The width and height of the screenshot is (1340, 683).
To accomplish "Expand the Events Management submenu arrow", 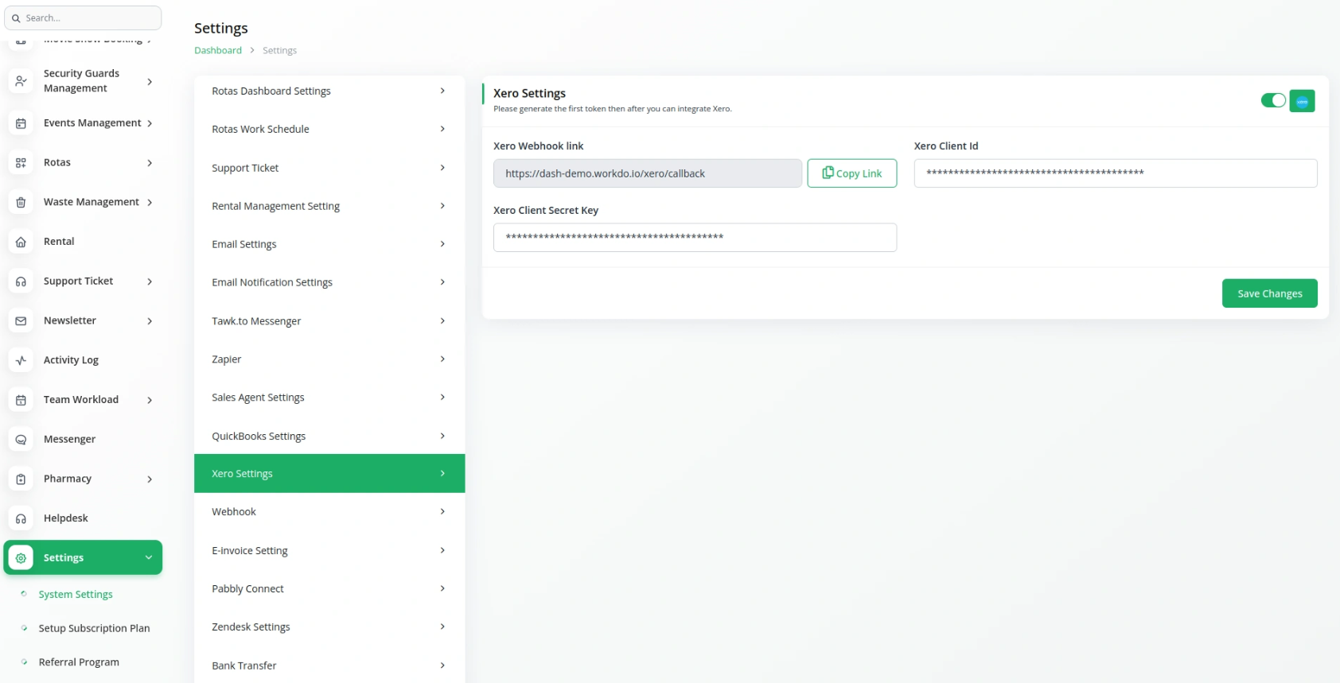I will click(x=150, y=123).
